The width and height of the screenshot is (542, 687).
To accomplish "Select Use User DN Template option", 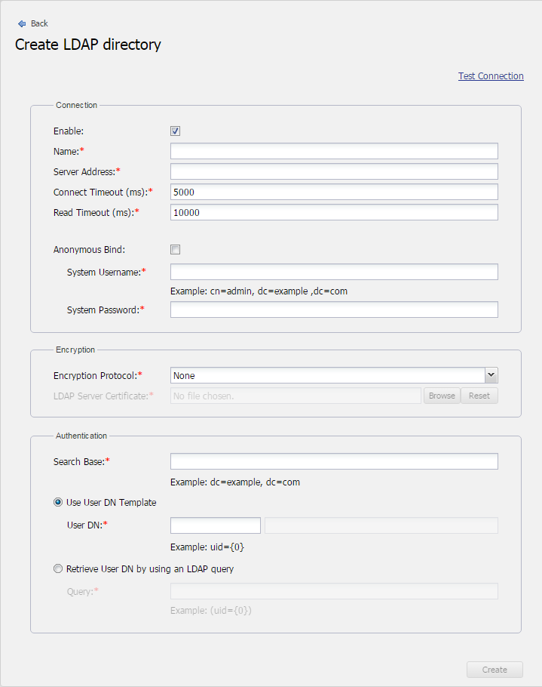I will pos(58,503).
